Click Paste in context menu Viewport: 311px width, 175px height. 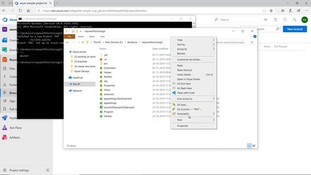tap(193, 66)
